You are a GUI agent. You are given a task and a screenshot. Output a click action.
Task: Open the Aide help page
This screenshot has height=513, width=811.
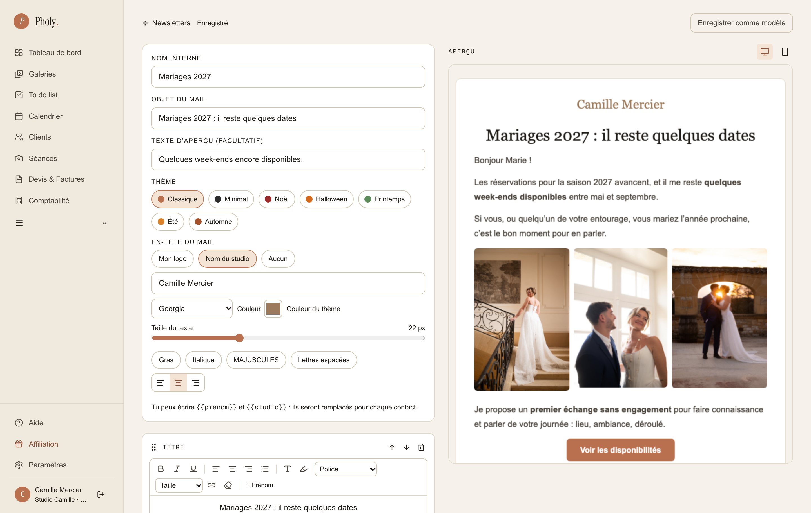tap(29, 422)
